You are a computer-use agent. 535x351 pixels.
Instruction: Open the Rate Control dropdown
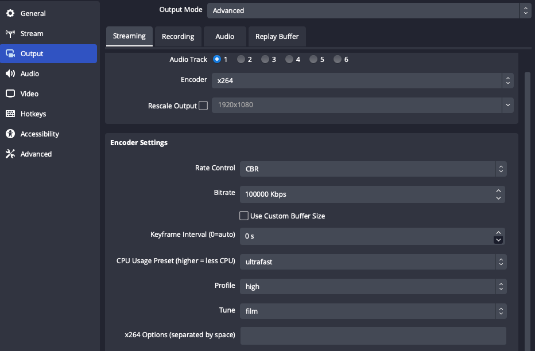[x=373, y=169]
